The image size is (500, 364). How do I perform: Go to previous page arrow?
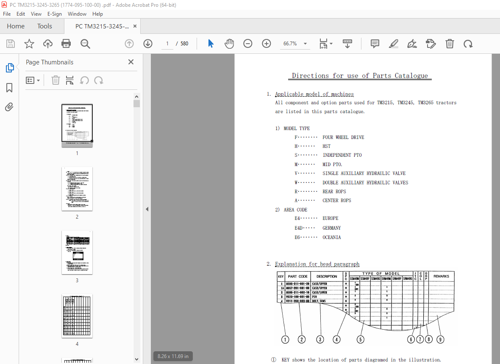(129, 44)
